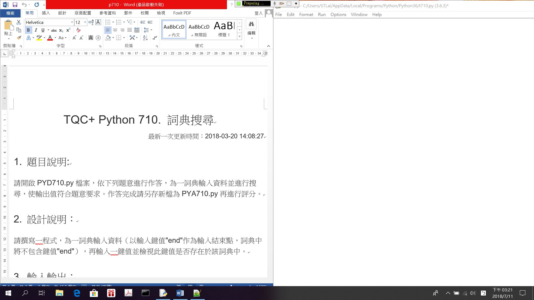Apply red font color
The image size is (534, 300).
point(50,38)
